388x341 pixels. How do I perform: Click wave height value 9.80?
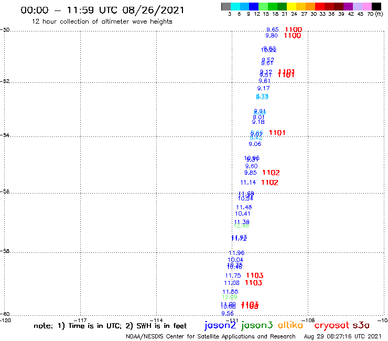(272, 36)
